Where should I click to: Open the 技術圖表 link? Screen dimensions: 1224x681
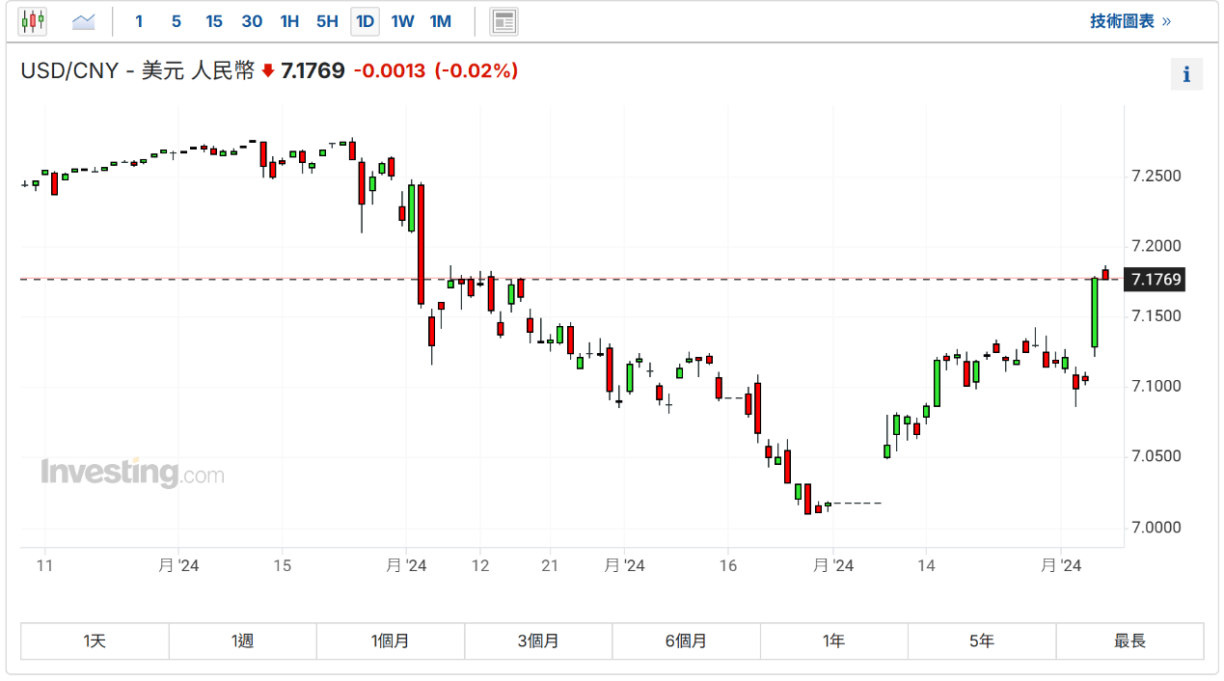point(1130,21)
